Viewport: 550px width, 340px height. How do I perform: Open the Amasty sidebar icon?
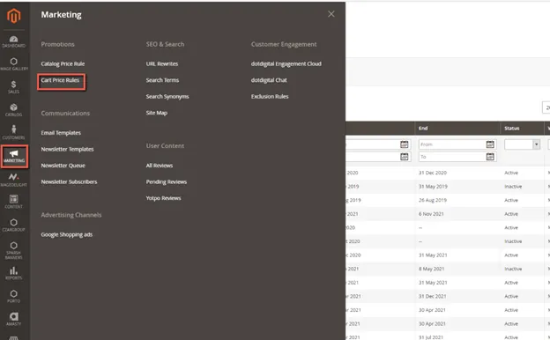point(14,319)
